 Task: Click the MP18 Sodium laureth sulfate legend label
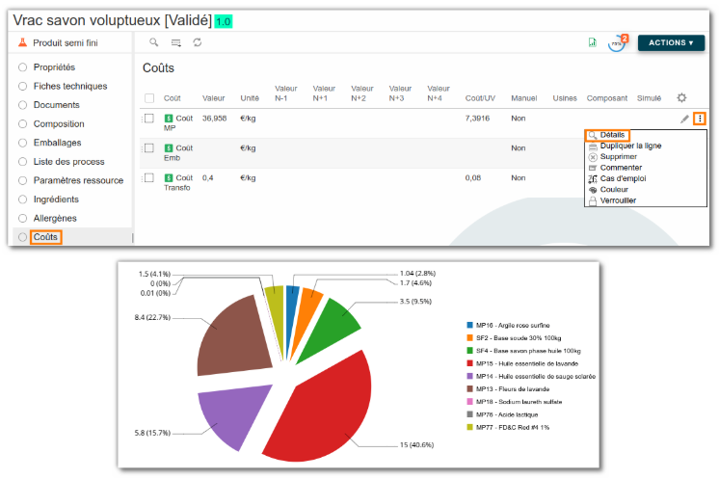(519, 402)
